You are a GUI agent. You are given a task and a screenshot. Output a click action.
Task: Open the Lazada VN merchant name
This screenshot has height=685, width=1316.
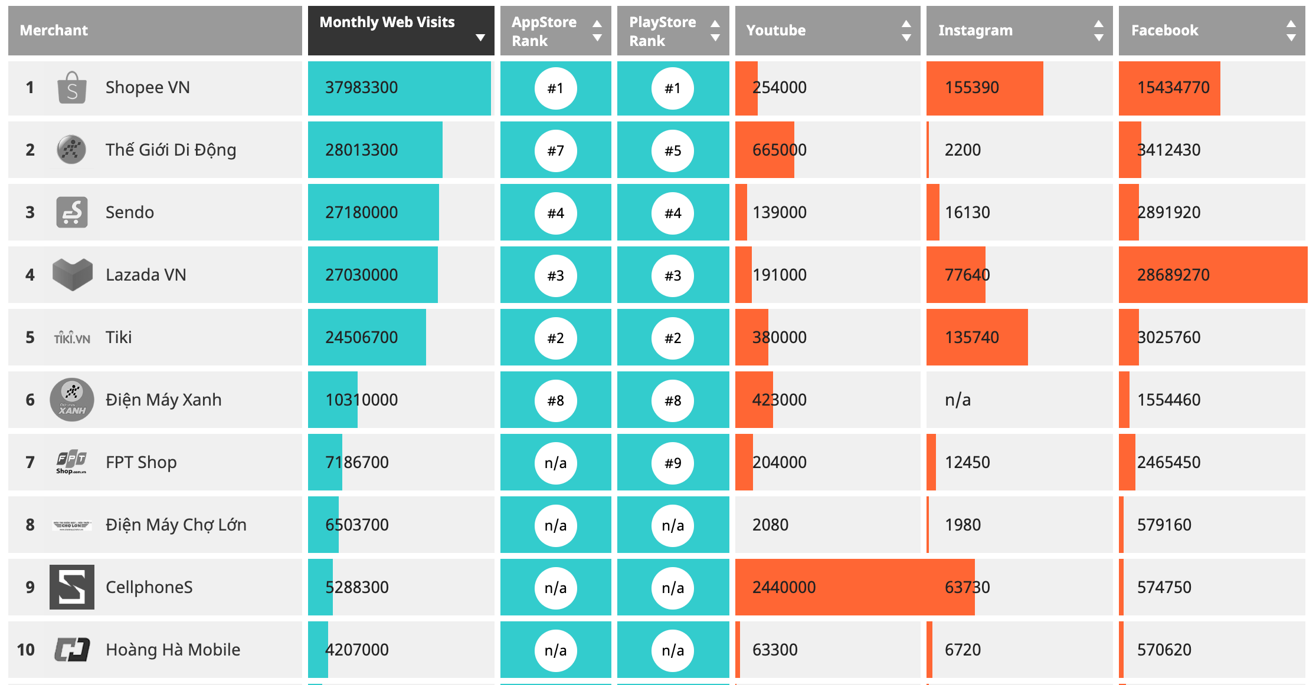tap(146, 275)
